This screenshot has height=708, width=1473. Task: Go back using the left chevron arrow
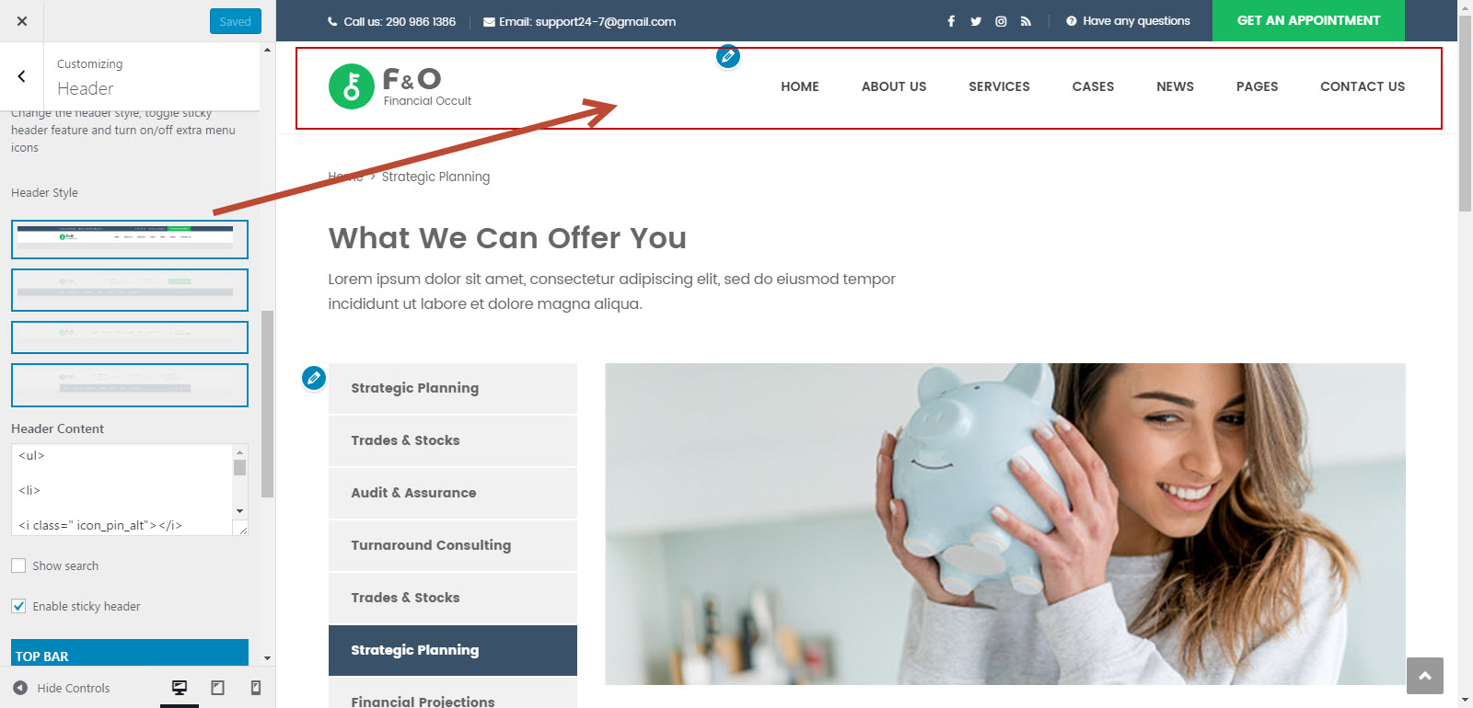coord(22,76)
